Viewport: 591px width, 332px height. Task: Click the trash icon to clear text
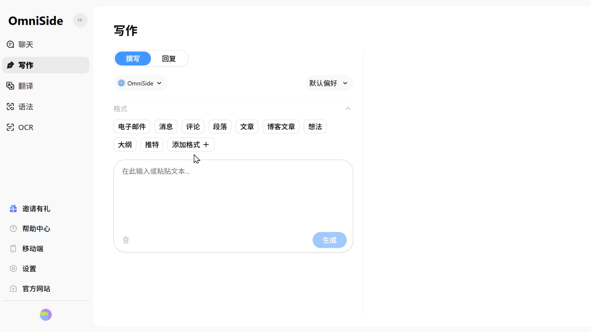pos(126,240)
